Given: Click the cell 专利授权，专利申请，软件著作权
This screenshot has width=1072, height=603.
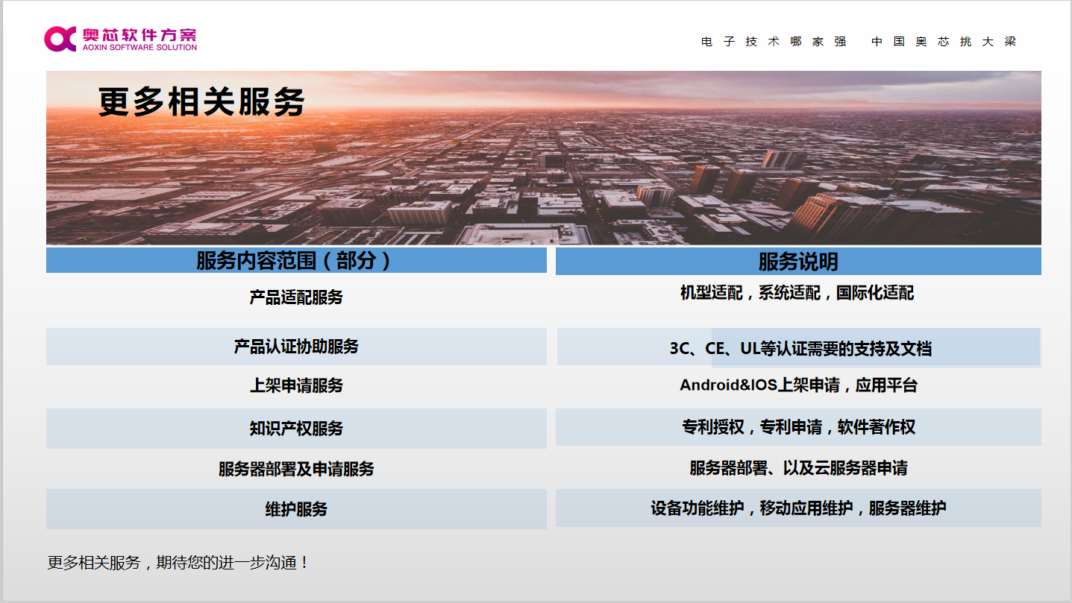Looking at the screenshot, I should tap(798, 427).
